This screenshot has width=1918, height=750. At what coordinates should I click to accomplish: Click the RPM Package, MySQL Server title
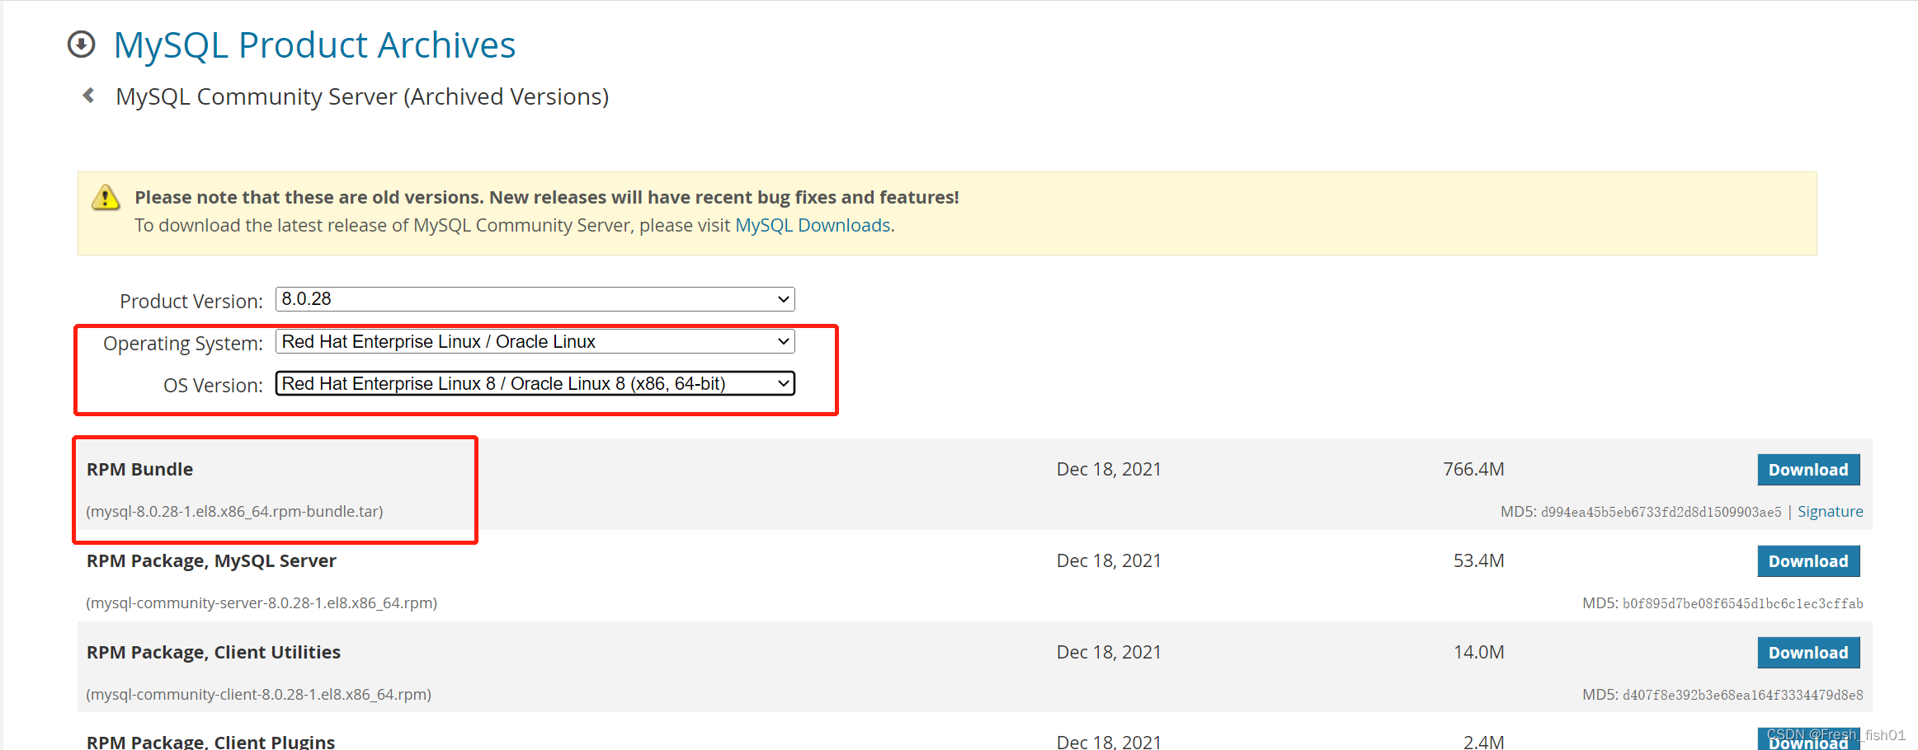click(x=211, y=560)
